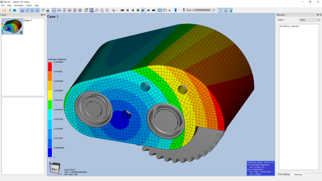Switch to the Part Settings tab

pyautogui.click(x=283, y=174)
